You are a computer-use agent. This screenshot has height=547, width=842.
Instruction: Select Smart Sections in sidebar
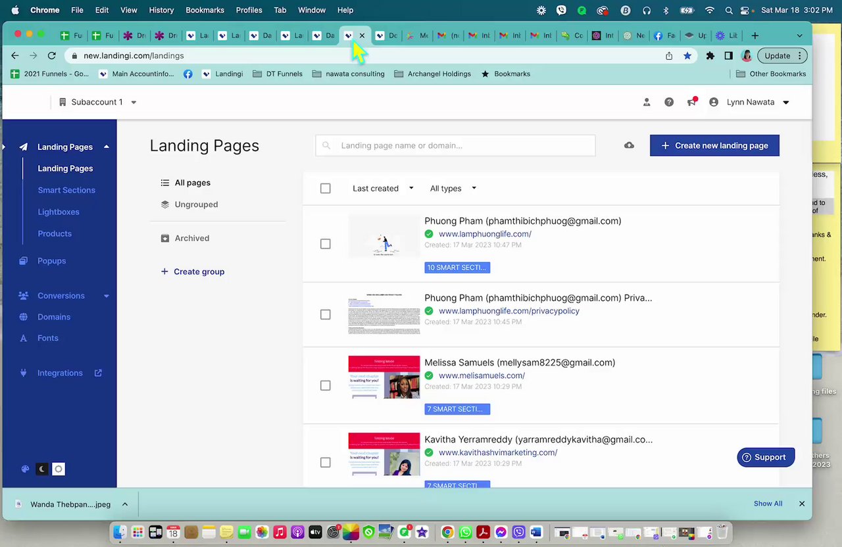[66, 190]
